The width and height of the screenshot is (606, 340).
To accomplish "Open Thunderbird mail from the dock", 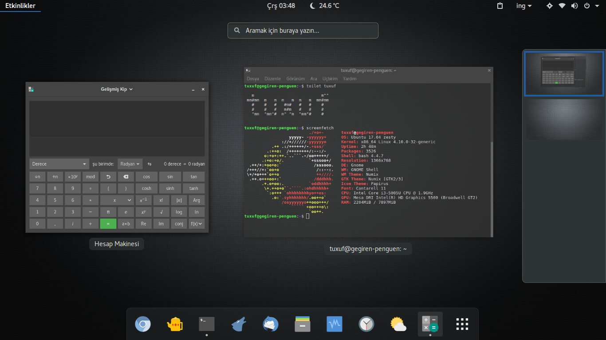I will pyautogui.click(x=271, y=325).
